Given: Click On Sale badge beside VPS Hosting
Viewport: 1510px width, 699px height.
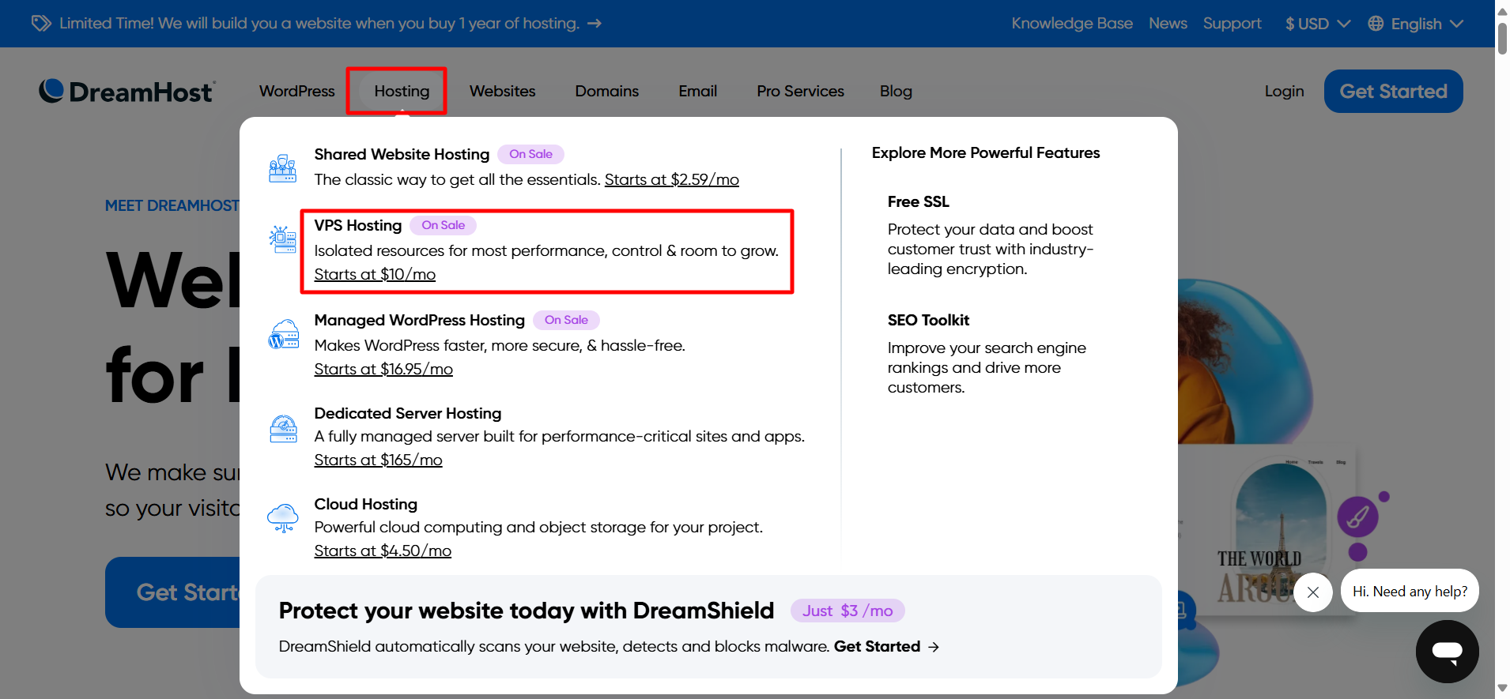Looking at the screenshot, I should point(443,225).
